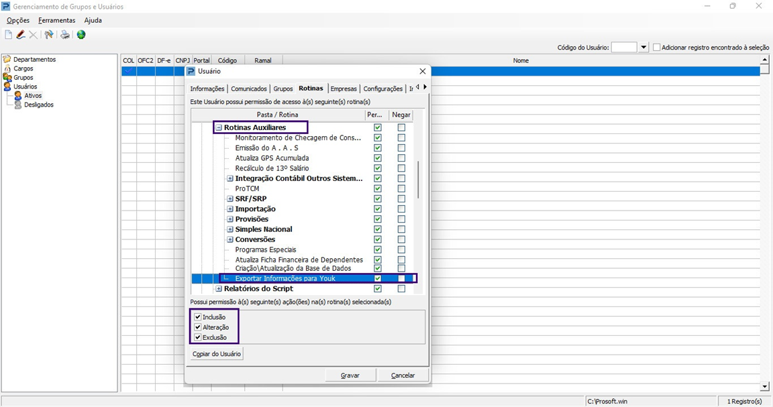The width and height of the screenshot is (773, 407).
Task: Click the routines list vertical scrollbar thumb
Action: pos(418,179)
